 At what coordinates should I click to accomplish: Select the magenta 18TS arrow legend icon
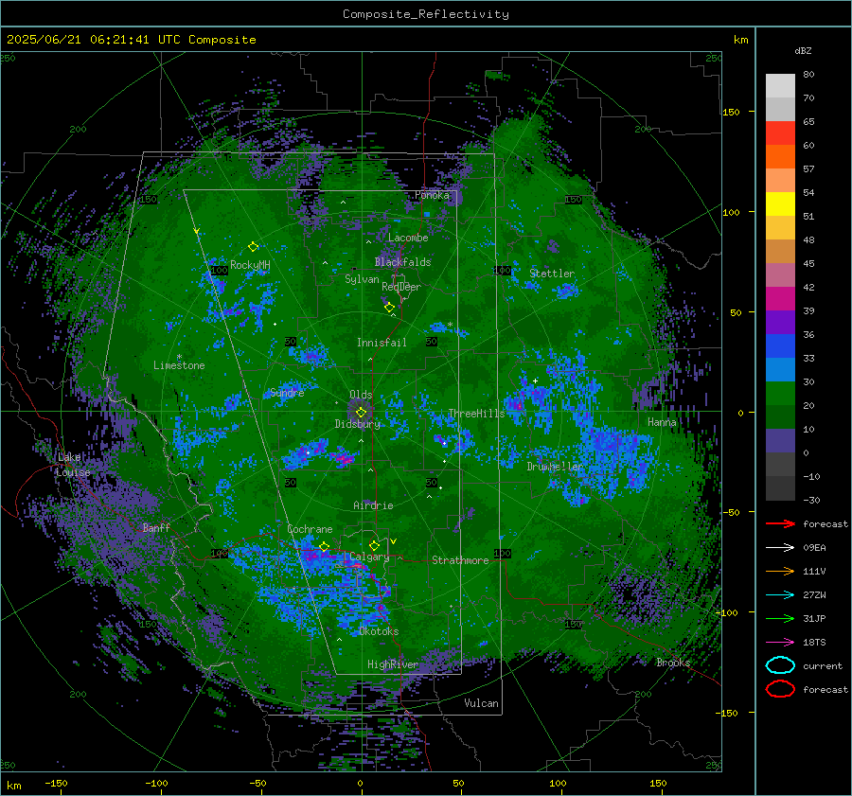780,642
